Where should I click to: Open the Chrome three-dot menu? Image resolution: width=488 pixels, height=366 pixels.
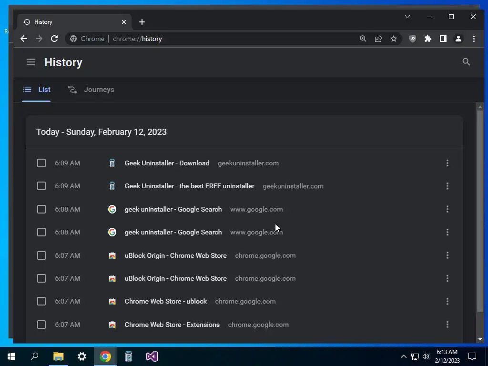474,39
